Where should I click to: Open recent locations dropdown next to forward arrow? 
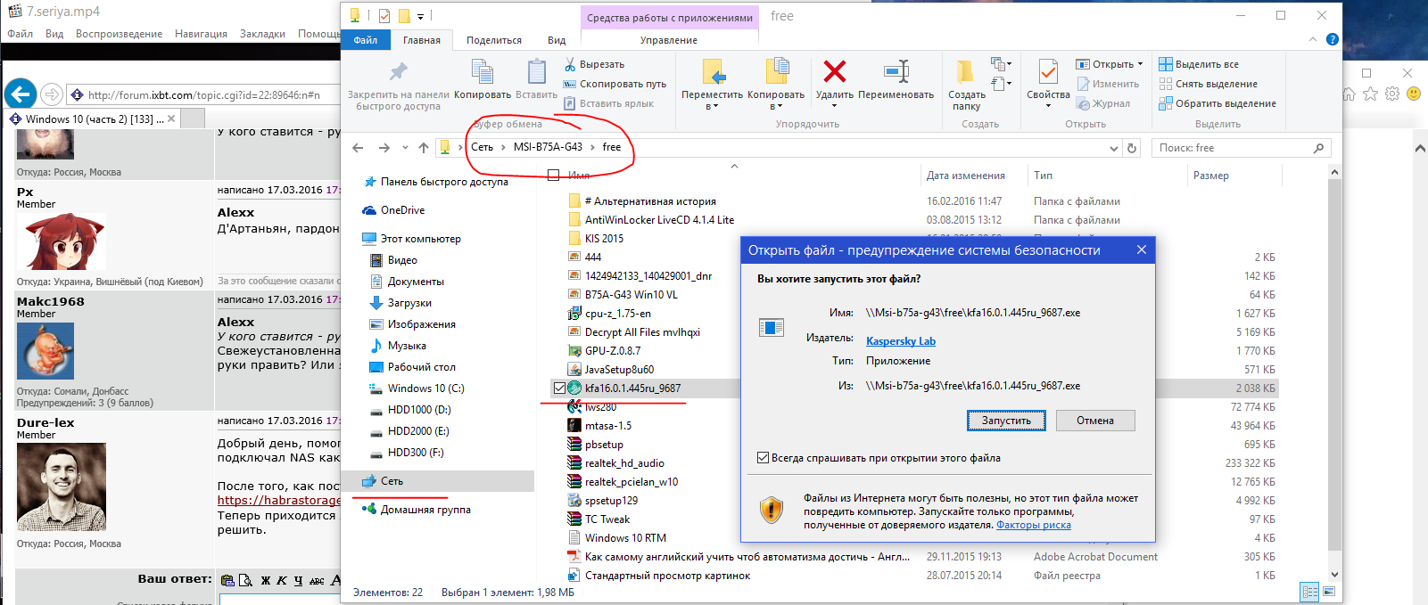(405, 148)
